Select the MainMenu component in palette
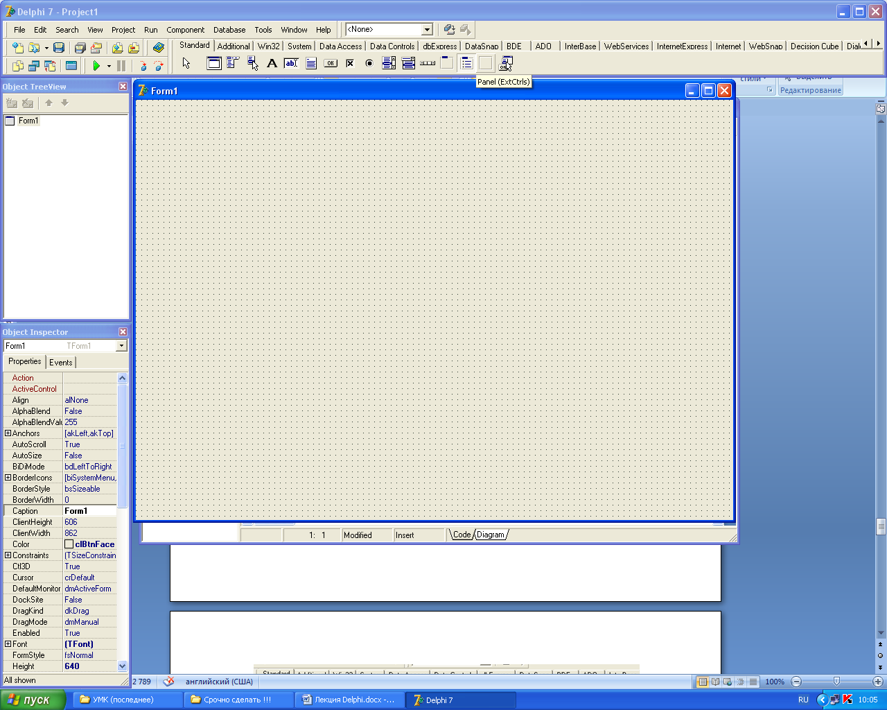The image size is (887, 710). 234,63
